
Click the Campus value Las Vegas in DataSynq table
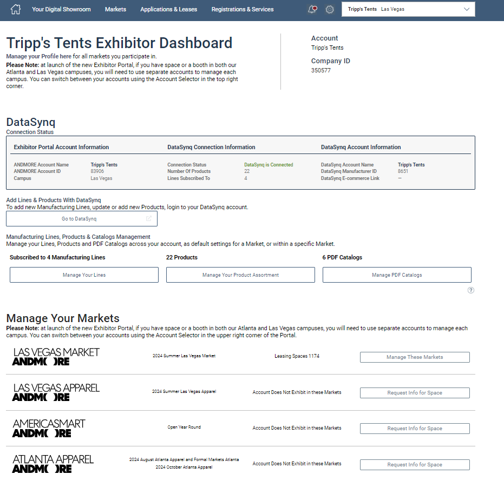(101, 178)
